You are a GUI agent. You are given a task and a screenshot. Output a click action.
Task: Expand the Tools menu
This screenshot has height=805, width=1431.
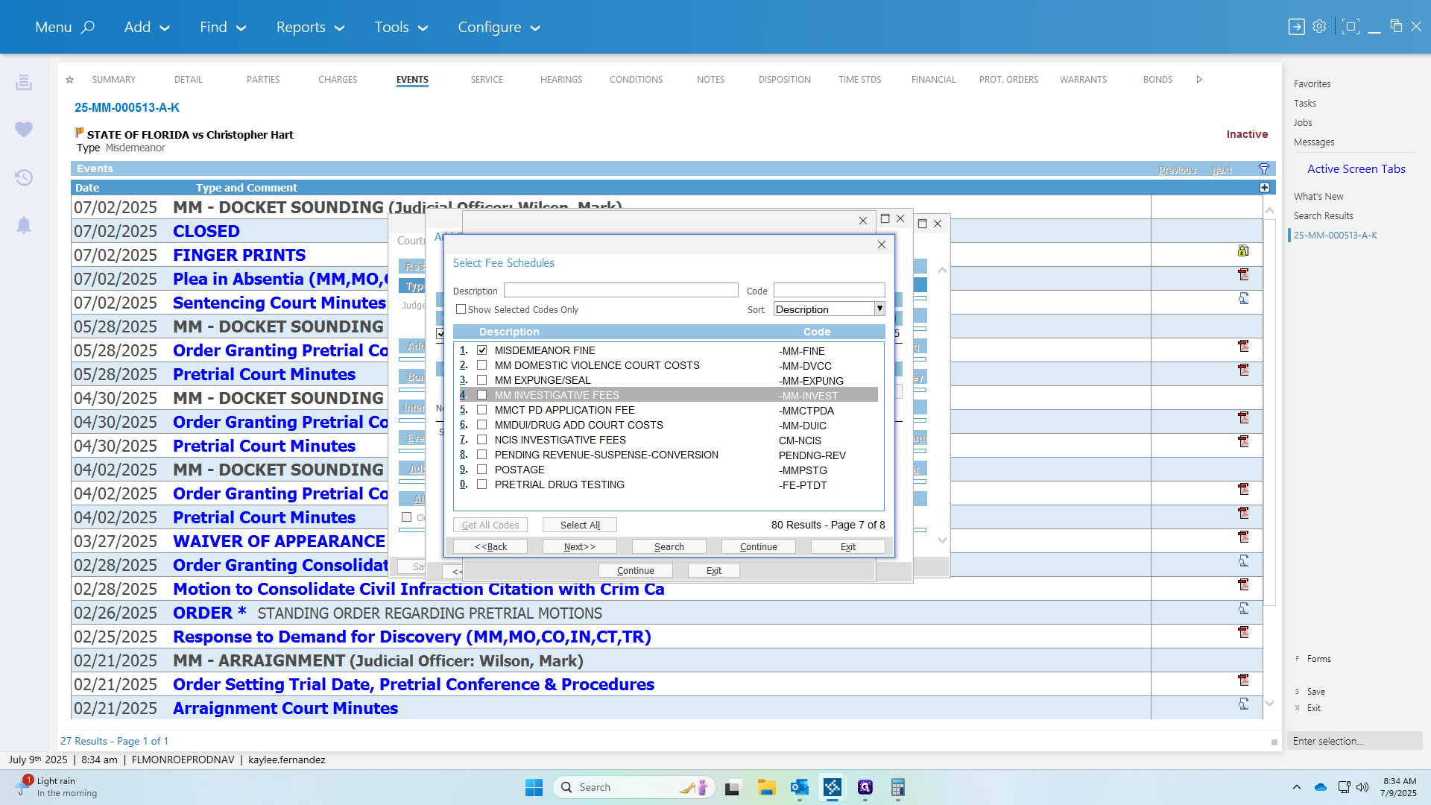[401, 27]
